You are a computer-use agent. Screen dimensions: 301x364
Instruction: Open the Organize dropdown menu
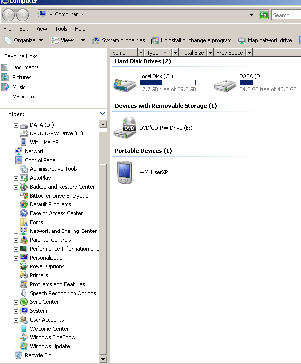(x=24, y=40)
